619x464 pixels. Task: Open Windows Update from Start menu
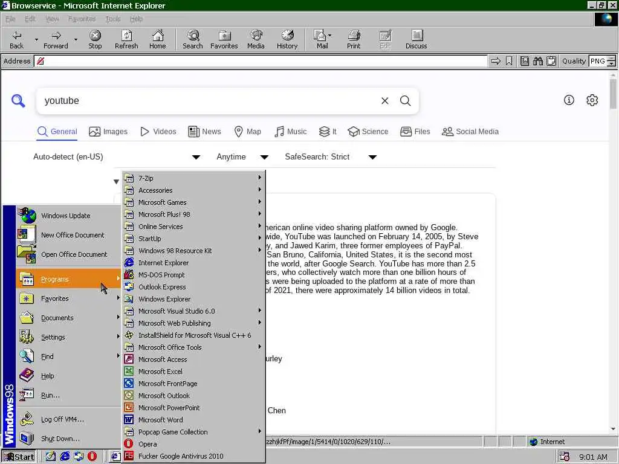click(69, 216)
